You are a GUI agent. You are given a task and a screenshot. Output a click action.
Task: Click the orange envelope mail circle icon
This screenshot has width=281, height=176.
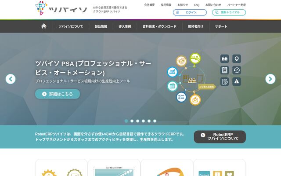tap(195, 100)
